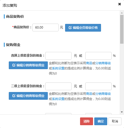Open 商品 link in 直属上级 hint text
124x128 pixels.
pos(89,63)
